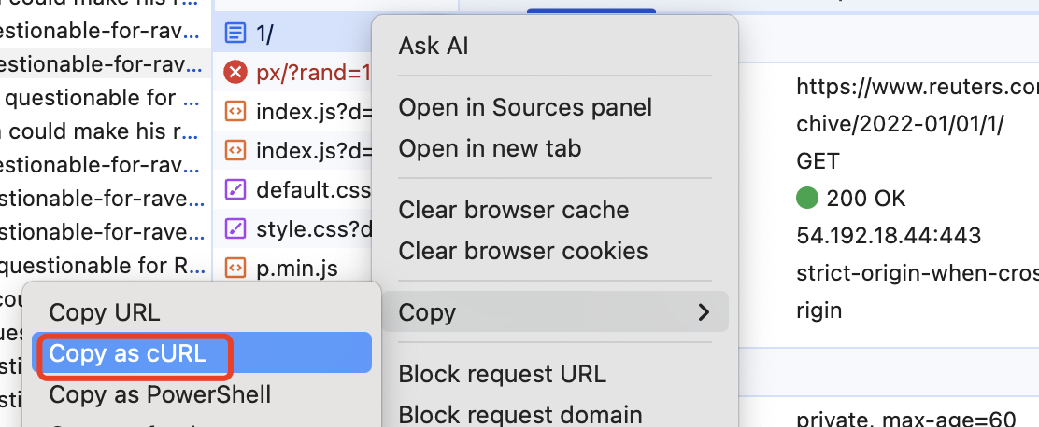Choose Ask AI from context menu

pos(434,47)
